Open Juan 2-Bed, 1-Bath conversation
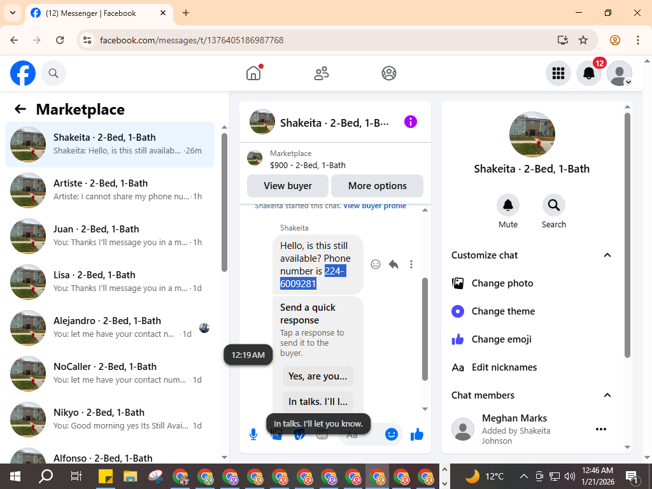The height and width of the screenshot is (489, 652). (110, 236)
